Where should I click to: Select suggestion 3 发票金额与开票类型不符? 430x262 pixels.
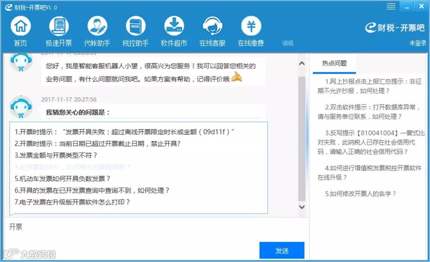(56, 155)
